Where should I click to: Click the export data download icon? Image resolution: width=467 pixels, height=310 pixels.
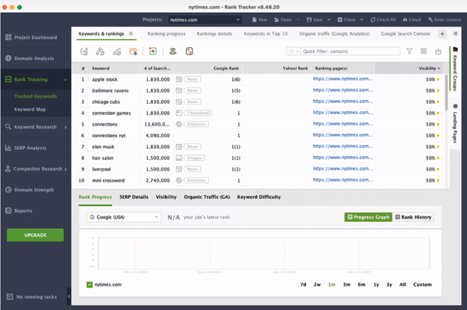pos(438,51)
